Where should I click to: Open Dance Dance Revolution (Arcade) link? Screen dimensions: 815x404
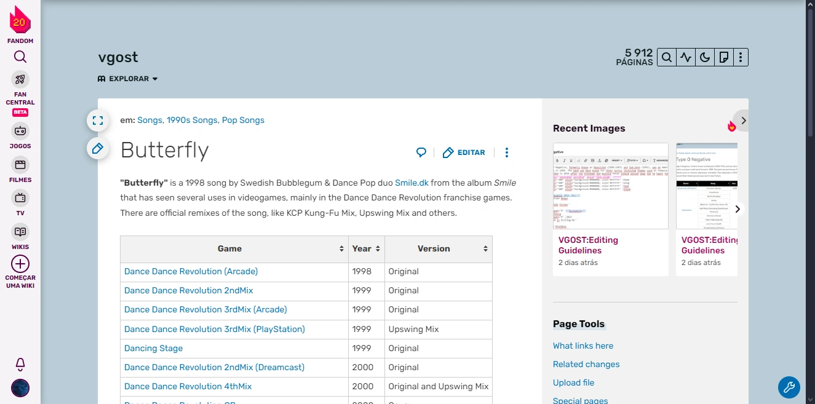coord(191,271)
